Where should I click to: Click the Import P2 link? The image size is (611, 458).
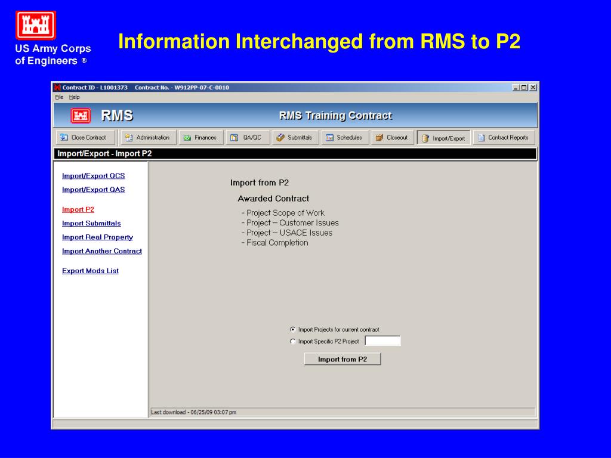point(78,209)
